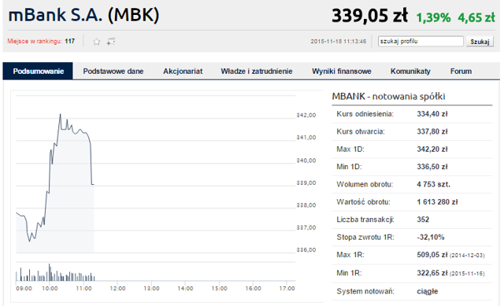The image size is (504, 306).
Task: Go to Władze i zatrudnienie tab
Action: pyautogui.click(x=257, y=72)
